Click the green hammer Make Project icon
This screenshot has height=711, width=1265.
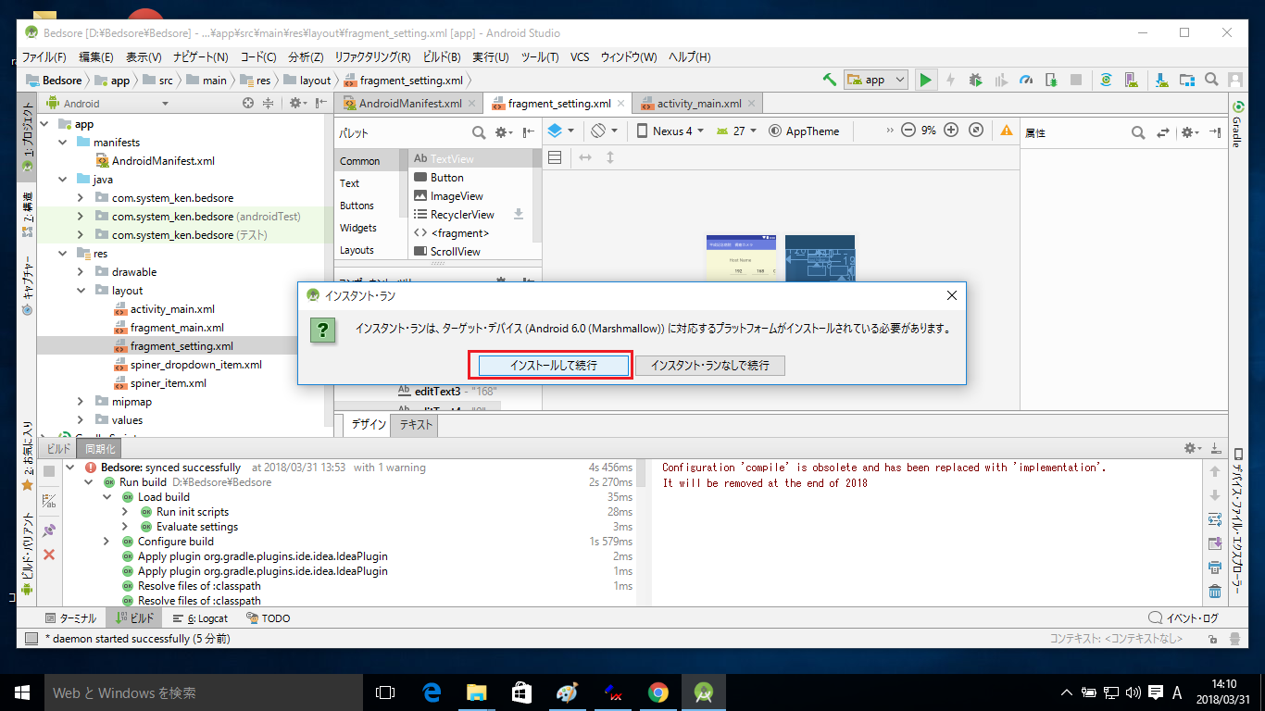tap(830, 80)
